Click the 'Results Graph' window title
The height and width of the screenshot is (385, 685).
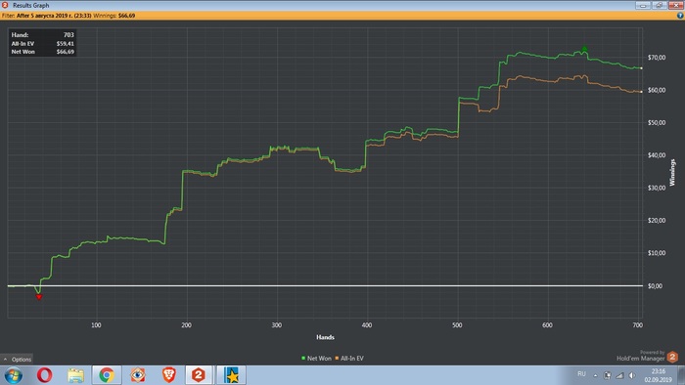click(x=30, y=5)
